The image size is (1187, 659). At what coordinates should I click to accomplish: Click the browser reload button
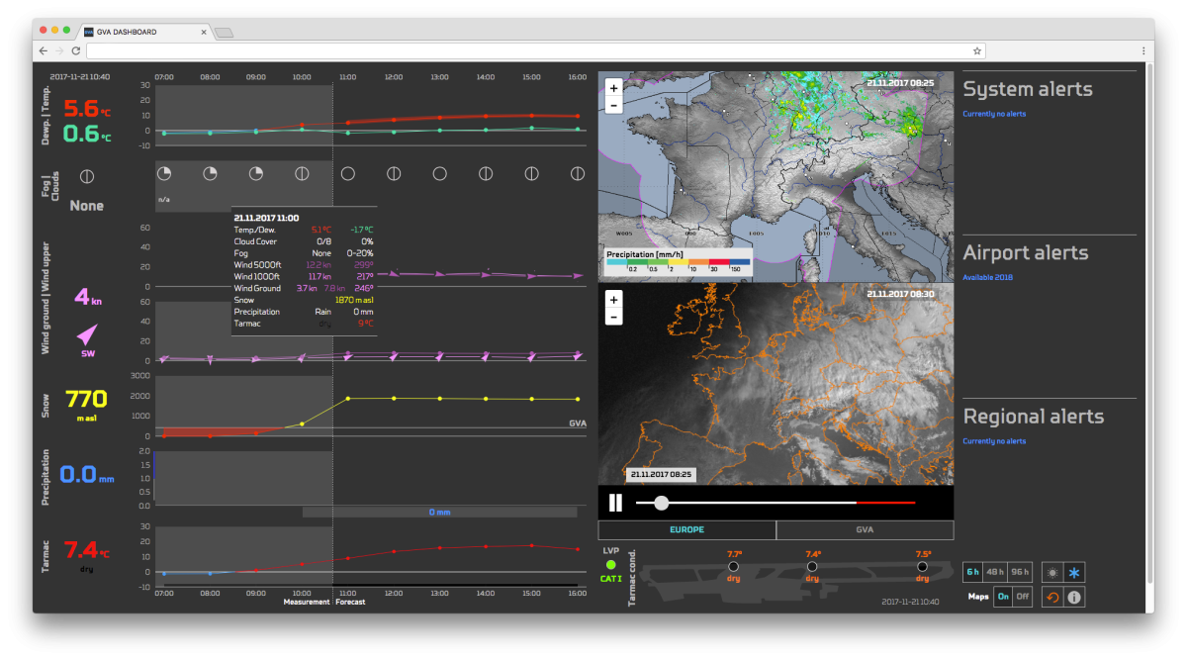click(x=76, y=50)
